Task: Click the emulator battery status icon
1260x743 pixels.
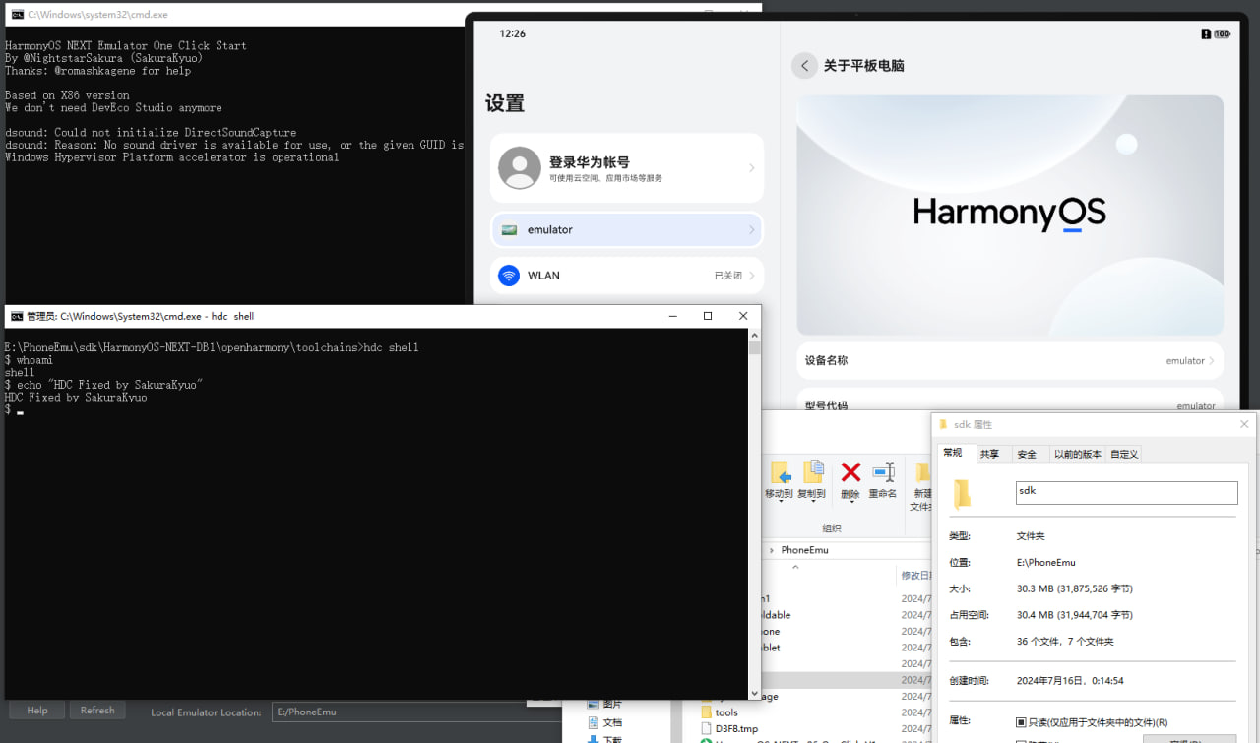Action: (x=1222, y=34)
